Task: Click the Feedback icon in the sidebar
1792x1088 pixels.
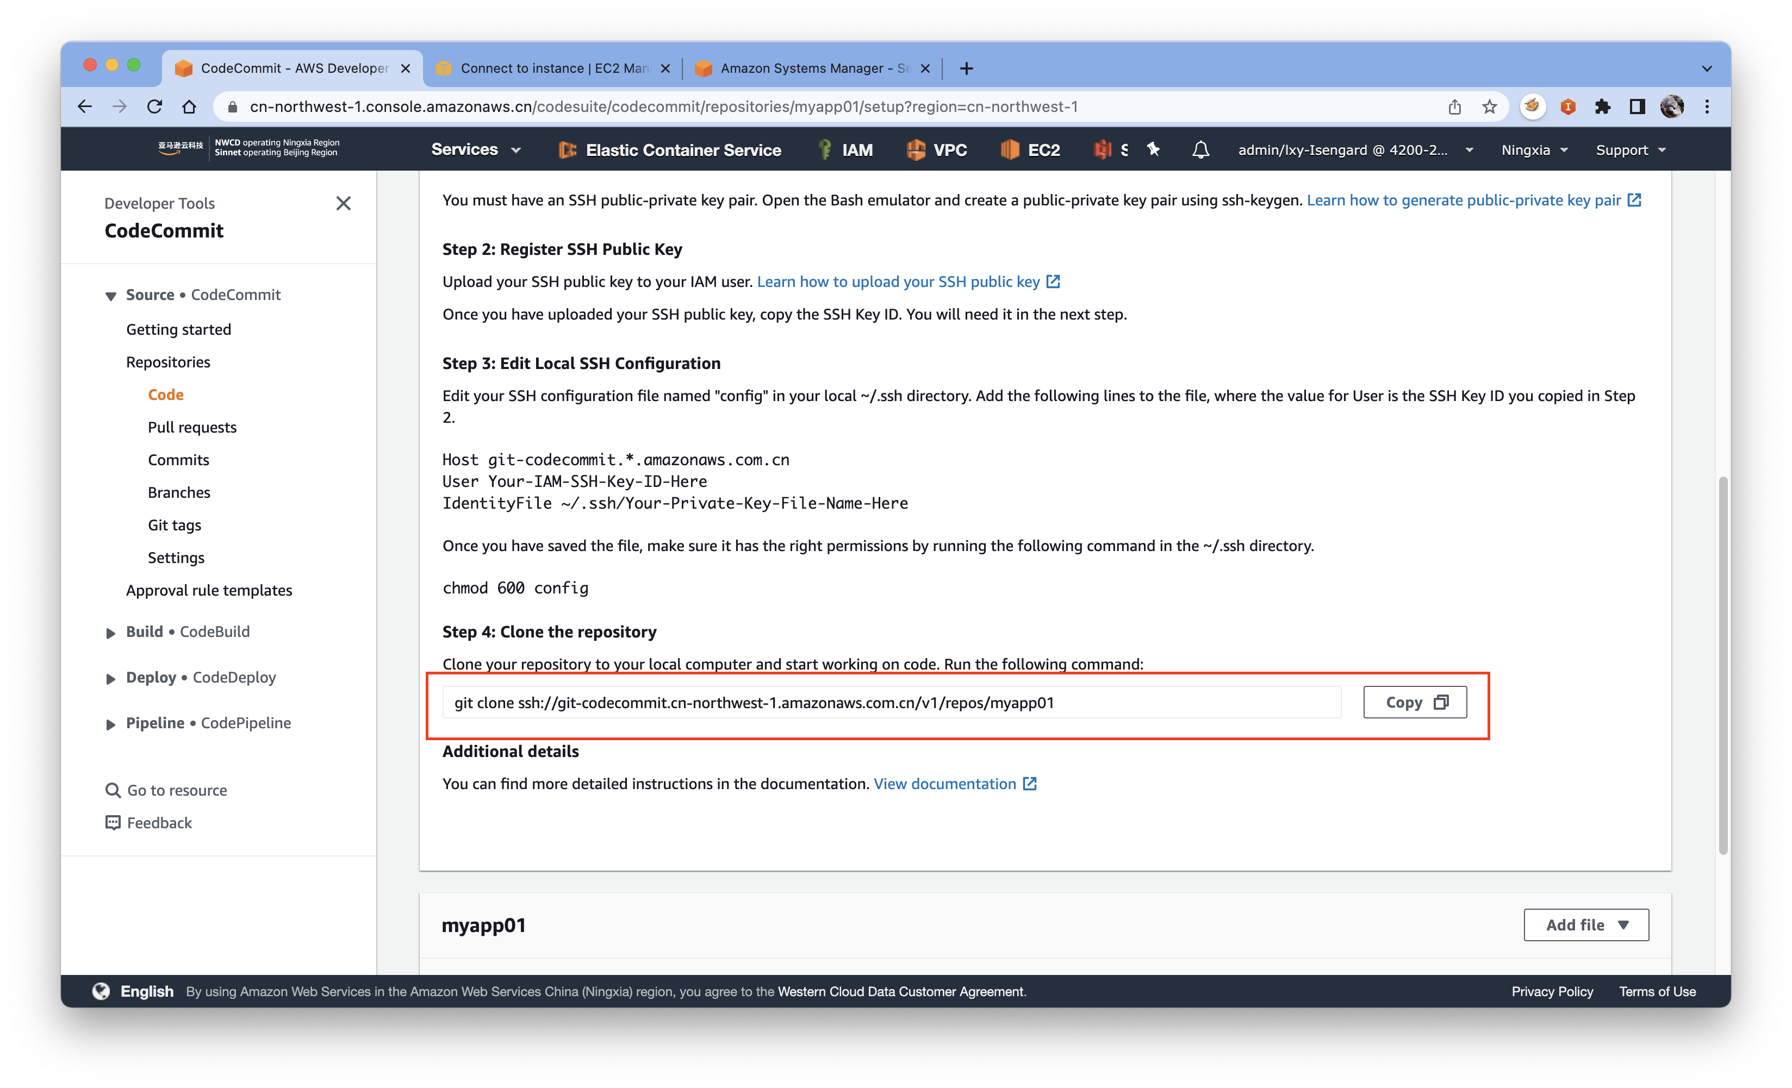Action: click(113, 823)
